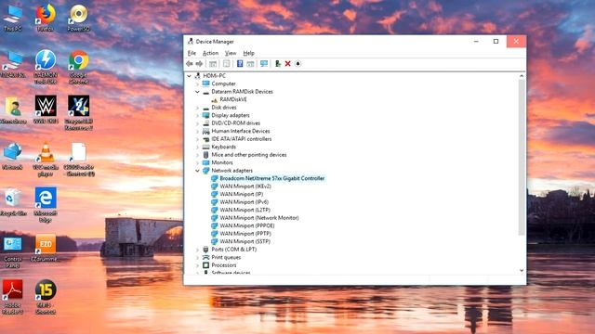Screen dimensions: 595x334
Task: Open Firefox from the desktop
Action: pos(46,18)
